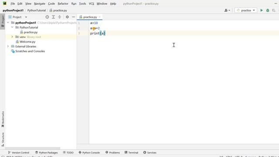Click practice.py breadcrumb
The height and width of the screenshot is (157, 279).
pos(58,10)
